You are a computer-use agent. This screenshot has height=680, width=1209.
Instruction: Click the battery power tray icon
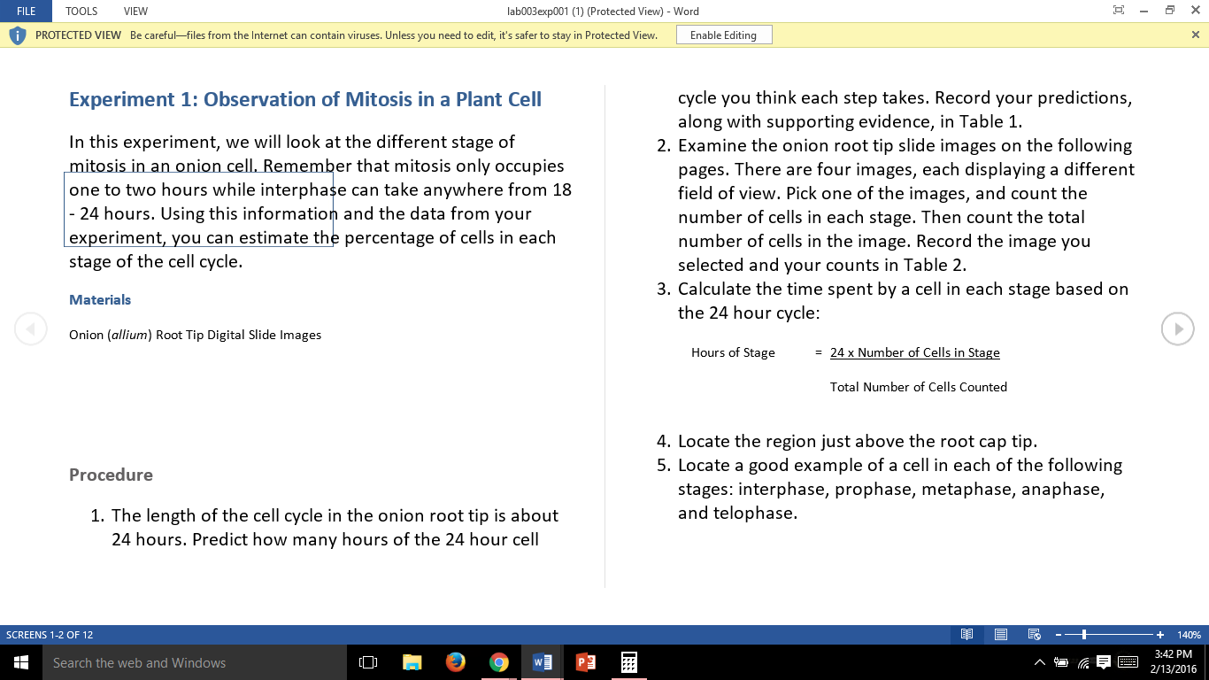(1061, 662)
